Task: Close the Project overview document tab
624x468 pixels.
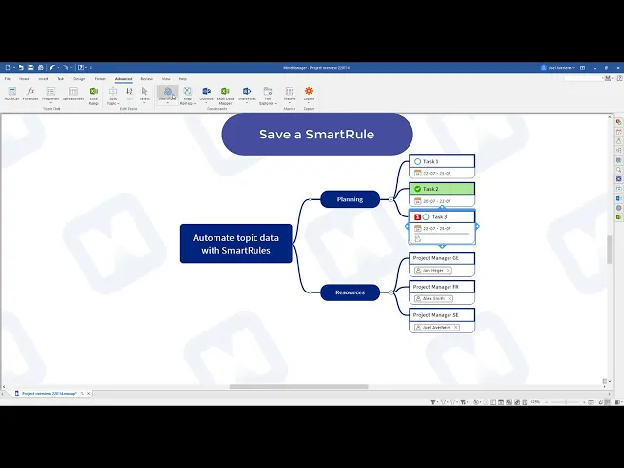Action: point(89,393)
